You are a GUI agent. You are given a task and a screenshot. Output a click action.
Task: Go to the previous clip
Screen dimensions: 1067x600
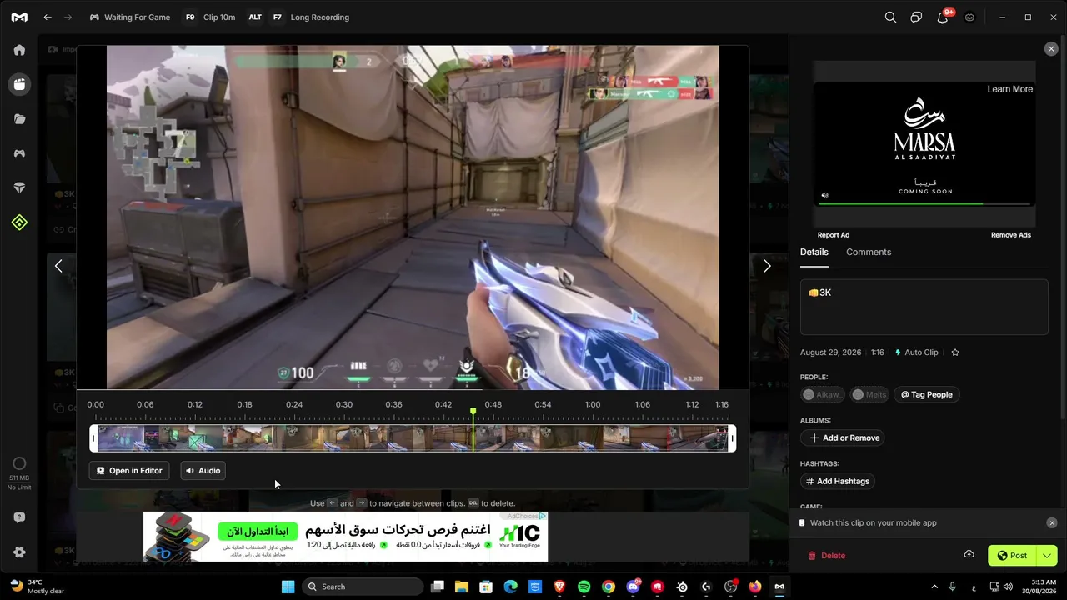[58, 266]
